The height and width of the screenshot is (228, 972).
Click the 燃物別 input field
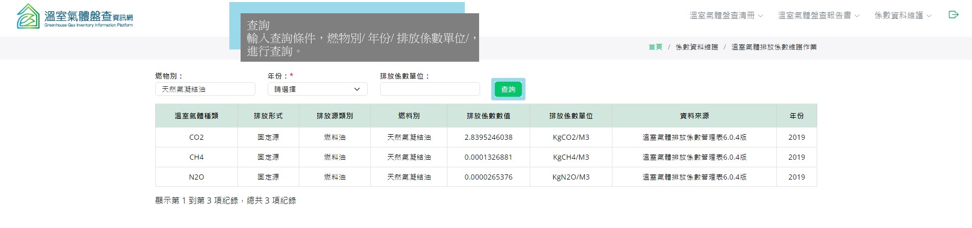(x=205, y=89)
